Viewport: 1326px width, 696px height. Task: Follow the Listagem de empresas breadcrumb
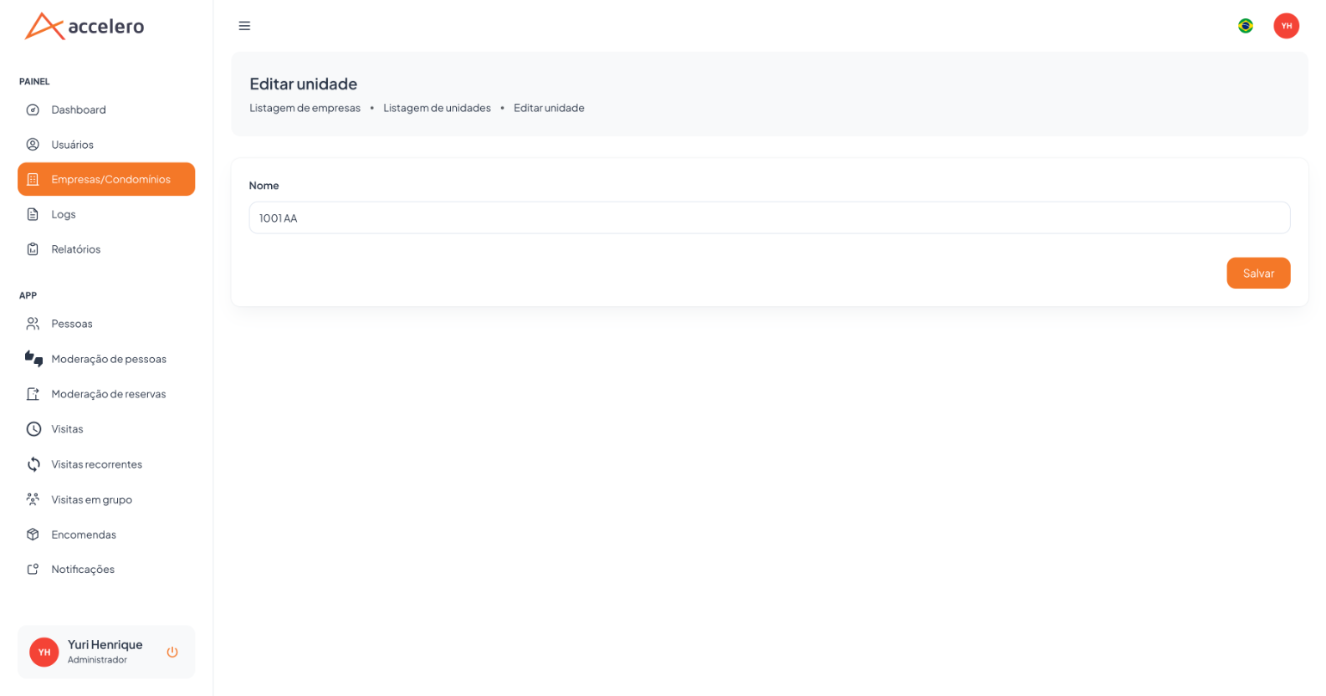click(305, 108)
